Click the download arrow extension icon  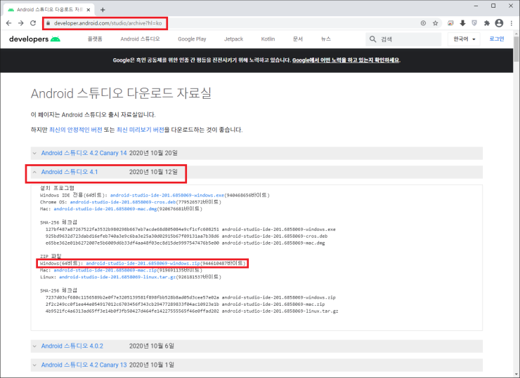point(462,22)
